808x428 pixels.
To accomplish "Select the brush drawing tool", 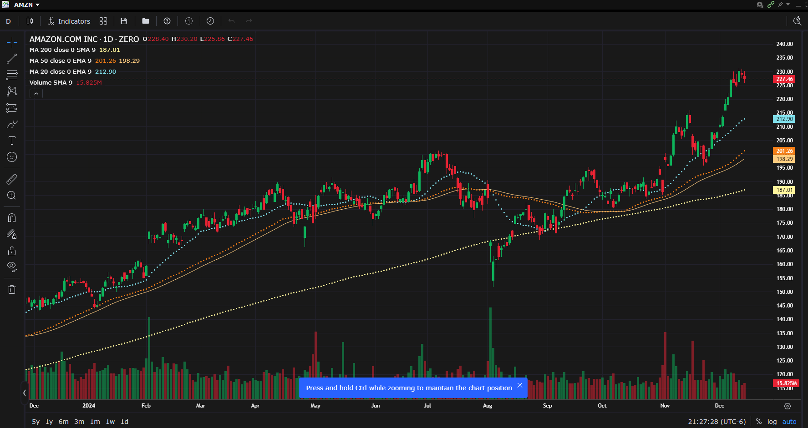I will [12, 124].
